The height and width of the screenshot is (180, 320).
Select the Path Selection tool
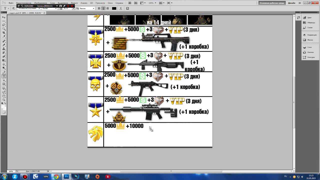4,80
